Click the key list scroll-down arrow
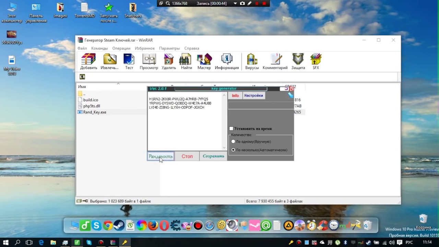439x247 pixels. [x=224, y=148]
